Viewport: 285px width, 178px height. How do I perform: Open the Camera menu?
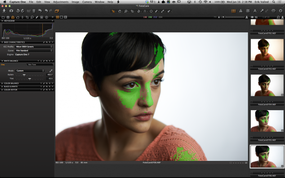(87, 2)
